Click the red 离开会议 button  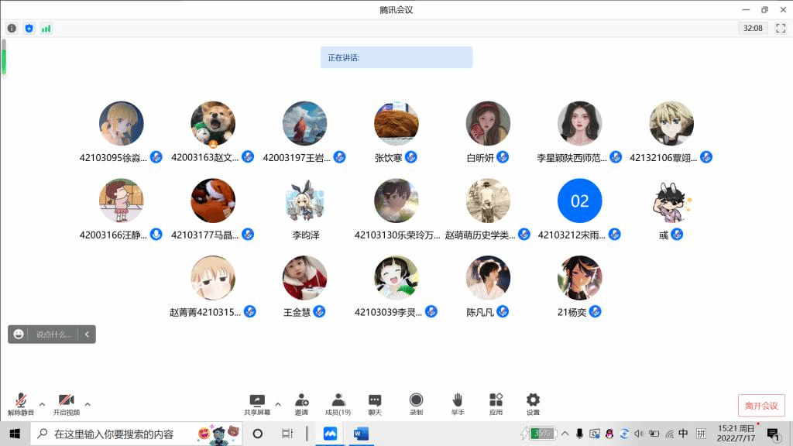click(x=761, y=406)
